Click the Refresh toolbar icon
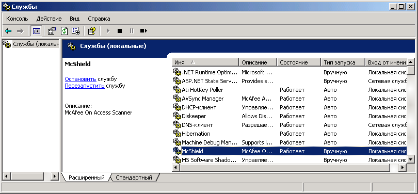The width and height of the screenshot is (418, 194). pos(64,31)
